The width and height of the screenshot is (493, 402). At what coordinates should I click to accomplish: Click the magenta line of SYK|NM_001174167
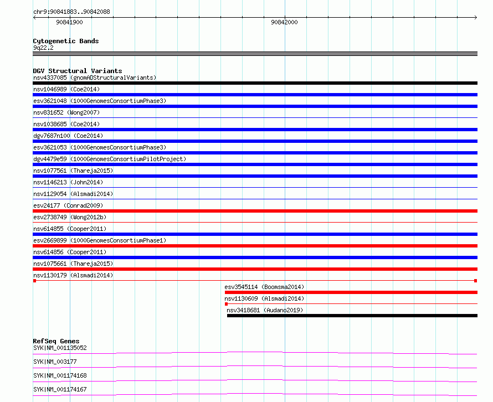pos(255,394)
